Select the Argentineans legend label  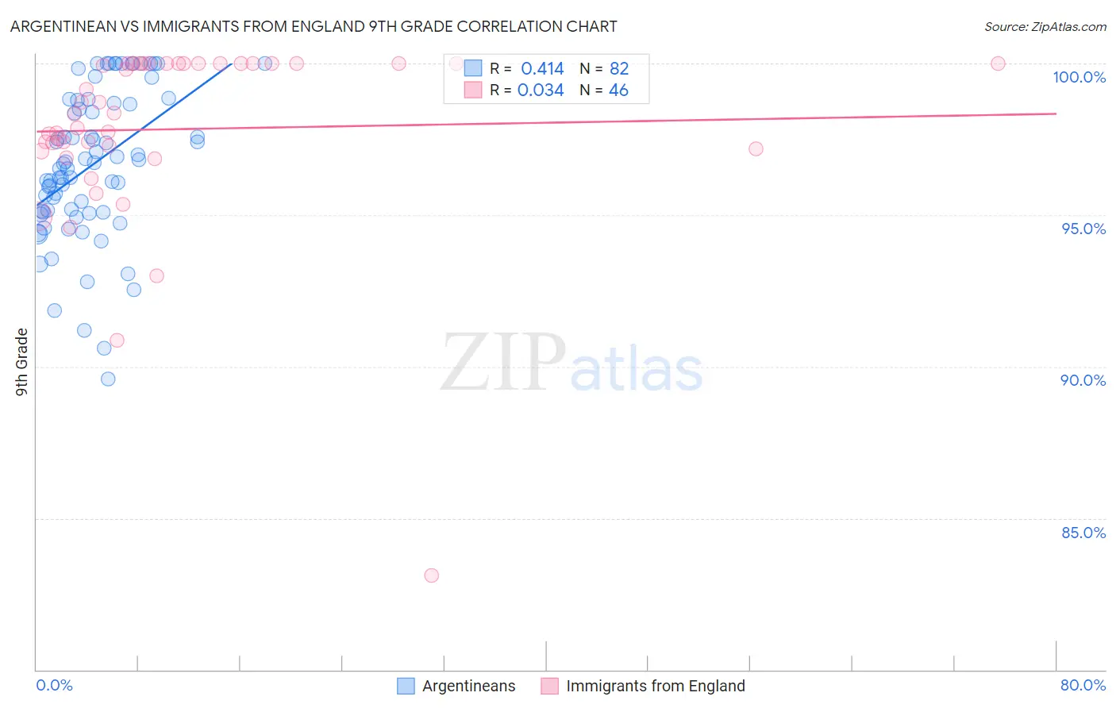[468, 686]
